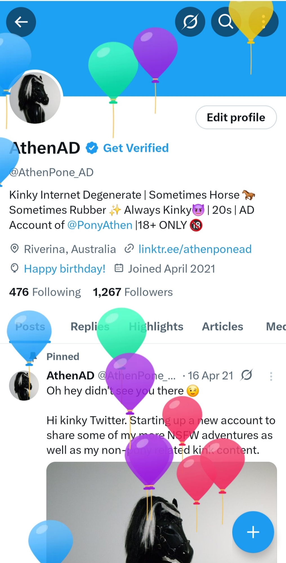Viewport: 286px width, 563px height.
Task: Tap Grok icon on pinned post
Action: pos(247,375)
